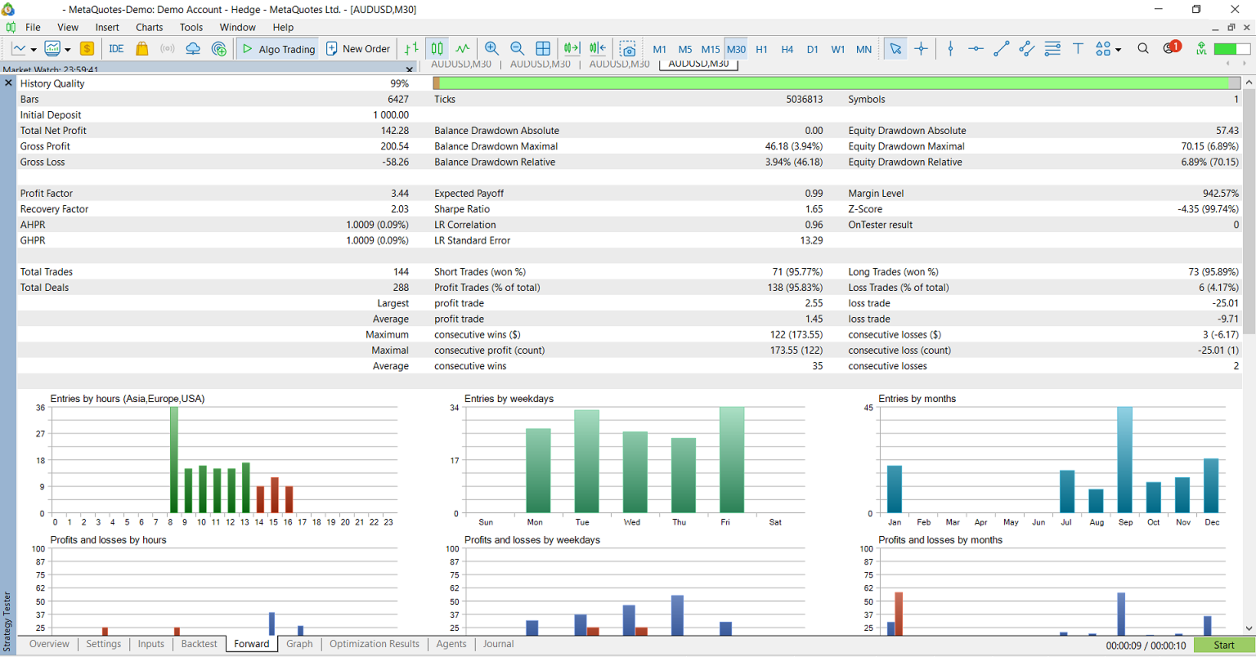Take a chart screenshot with camera icon
Viewport: 1256px width, 657px height.
[x=627, y=49]
